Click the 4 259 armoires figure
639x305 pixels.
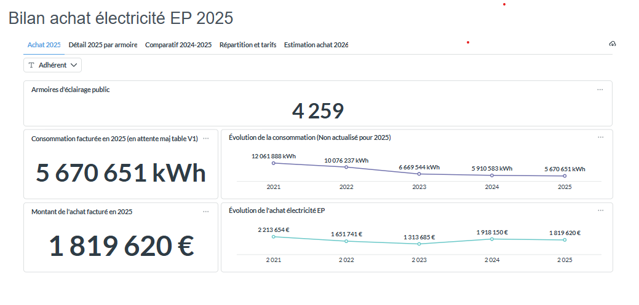(x=317, y=111)
